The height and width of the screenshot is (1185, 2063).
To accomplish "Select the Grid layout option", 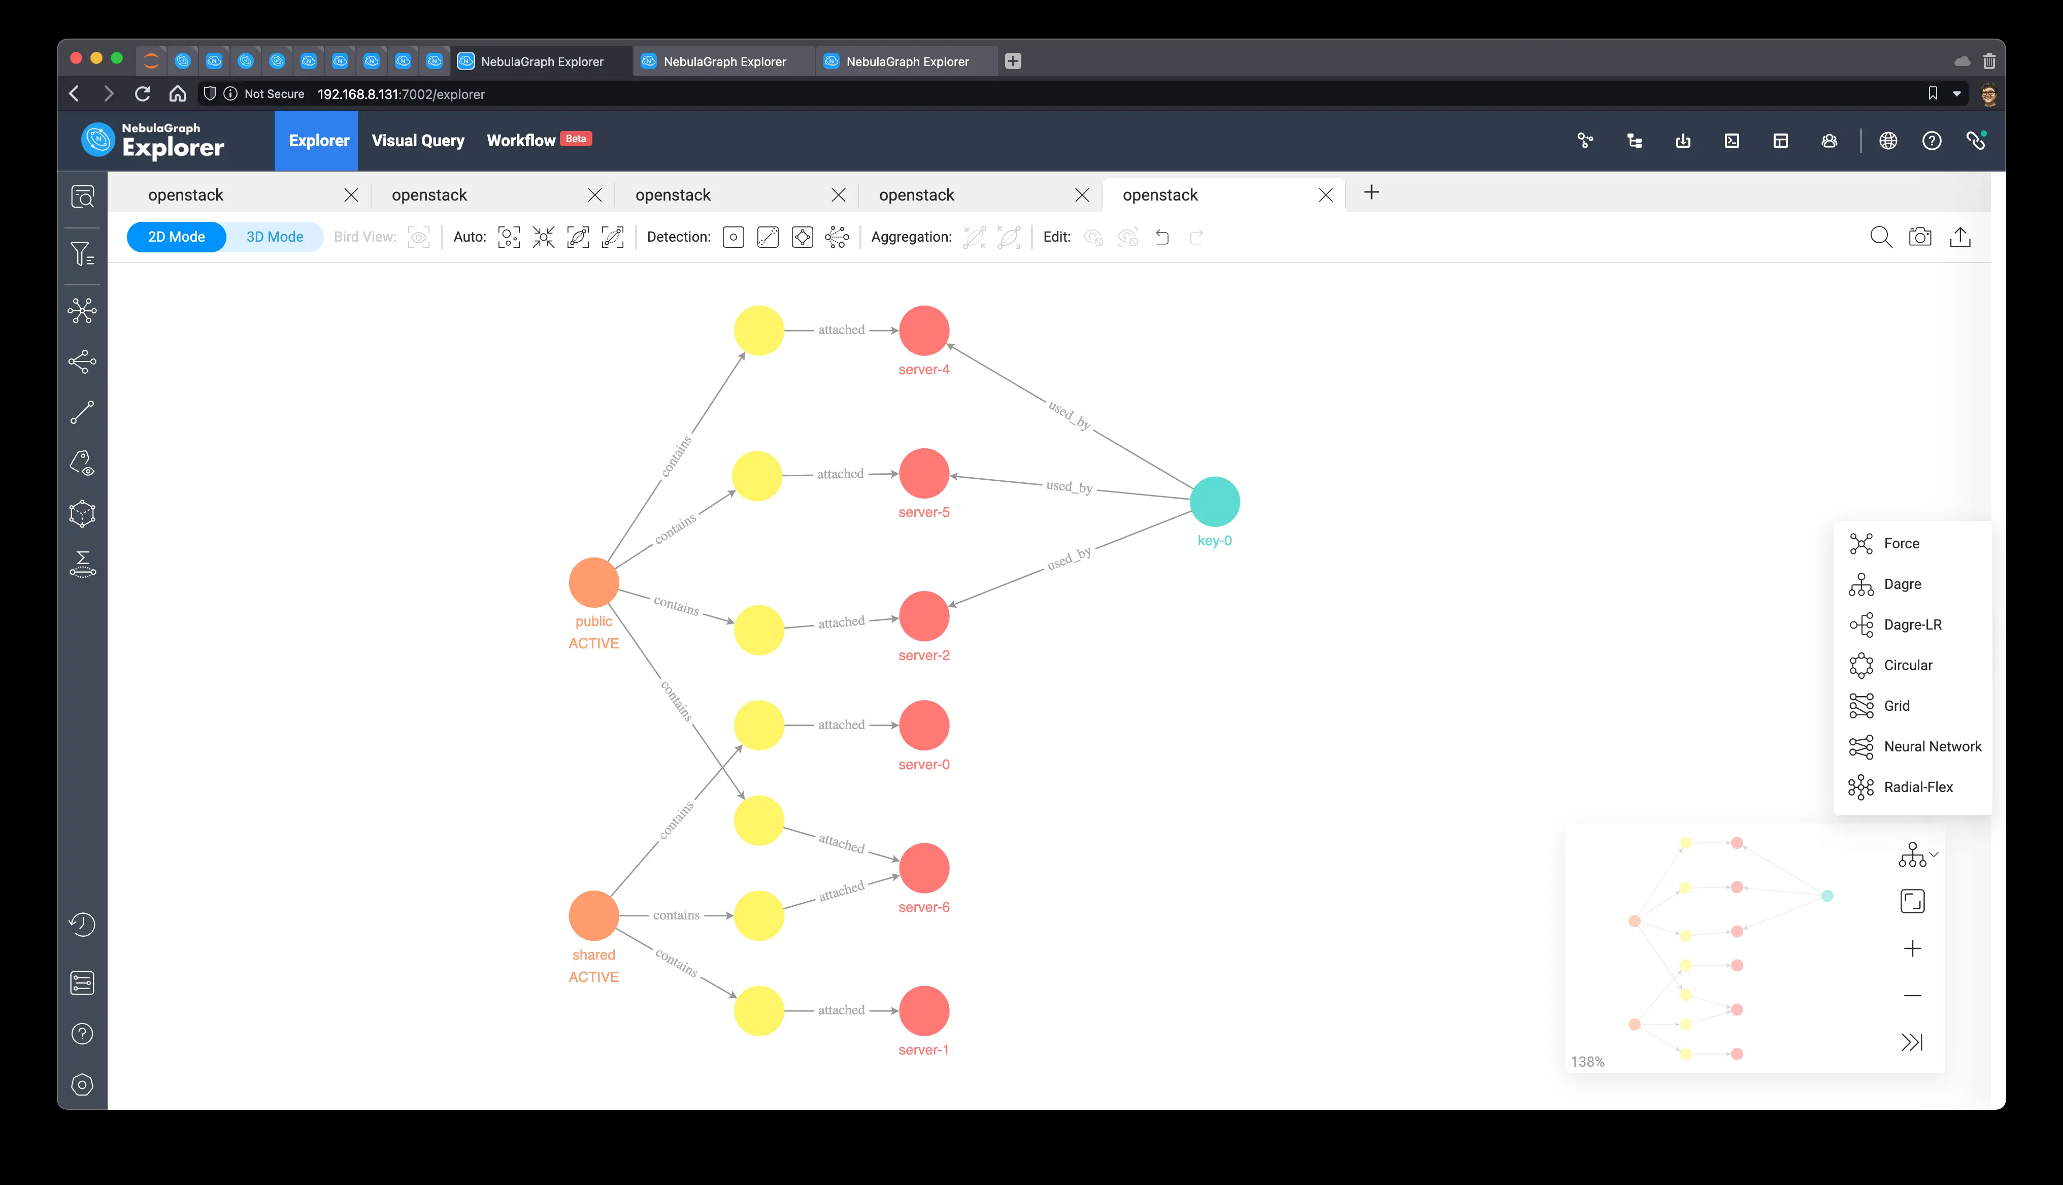I will tap(1896, 705).
